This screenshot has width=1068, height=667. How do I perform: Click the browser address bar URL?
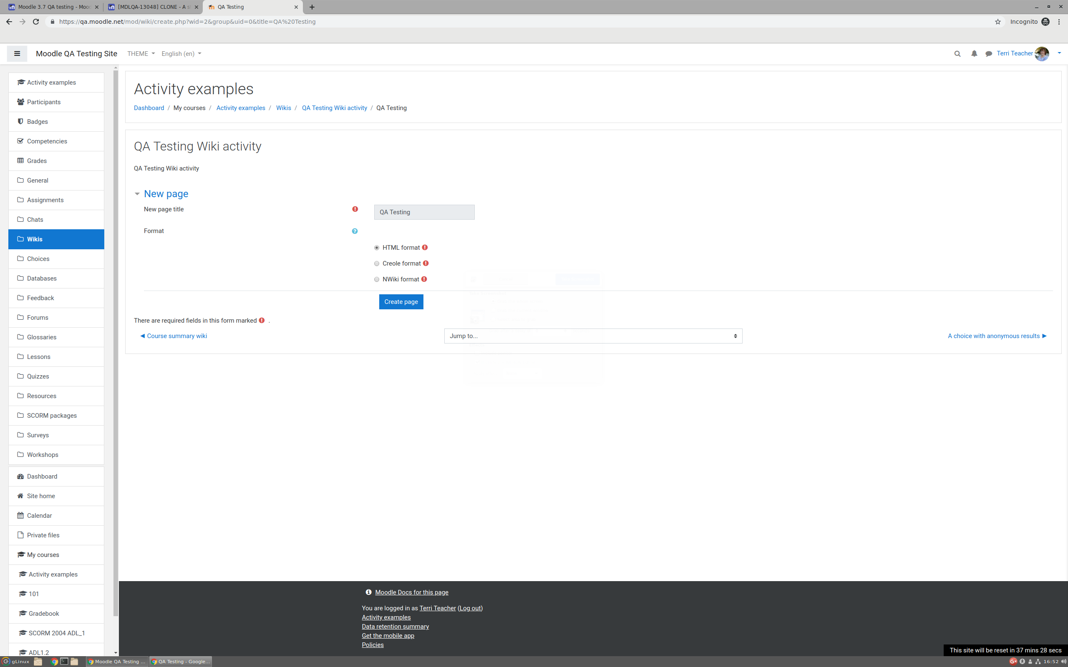pyautogui.click(x=187, y=22)
